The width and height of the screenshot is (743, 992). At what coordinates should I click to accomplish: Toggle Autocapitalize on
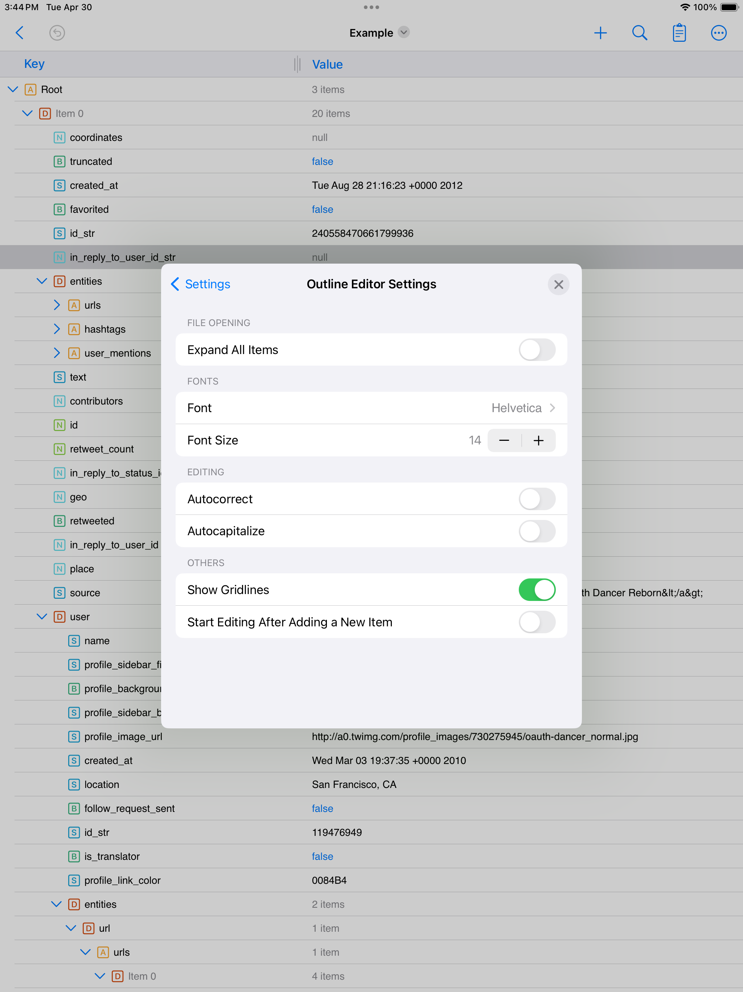[537, 531]
